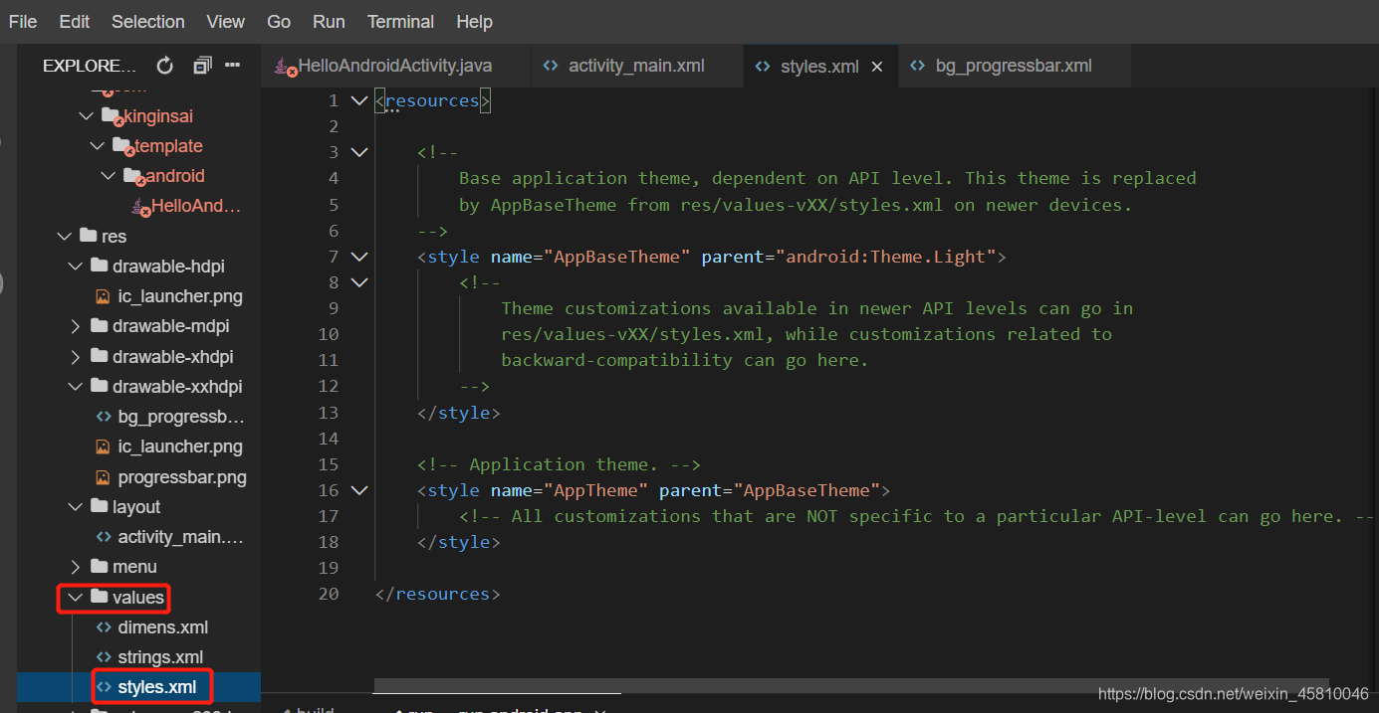Collapse the res folder chevron
1379x713 pixels.
point(64,236)
